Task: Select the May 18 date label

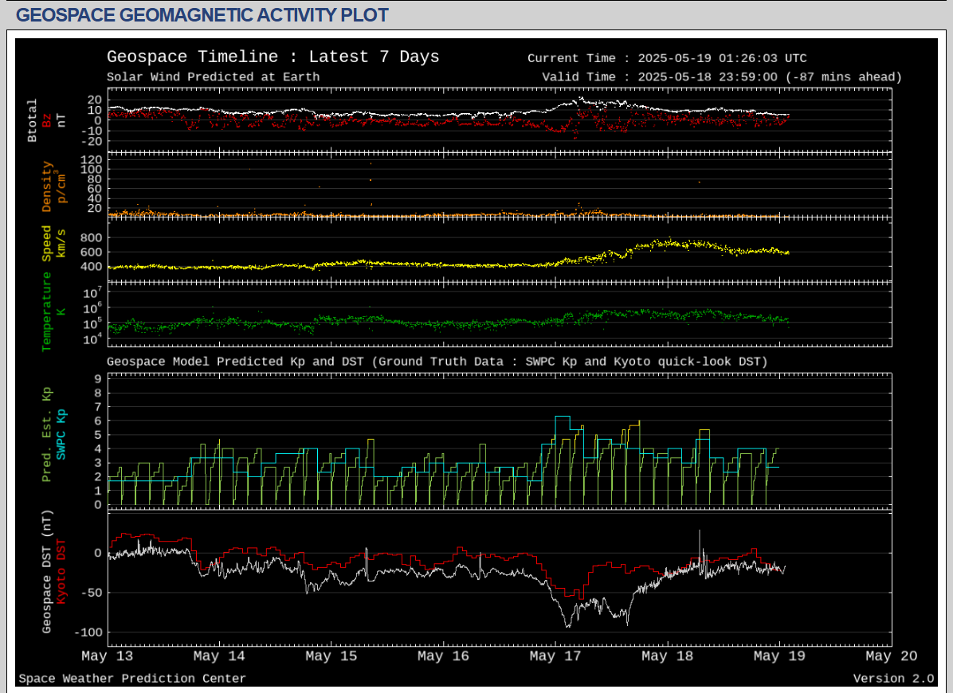Action: (x=667, y=656)
